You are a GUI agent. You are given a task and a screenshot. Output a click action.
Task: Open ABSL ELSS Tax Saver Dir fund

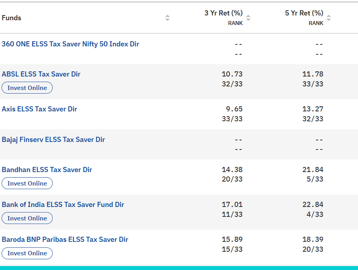41,74
